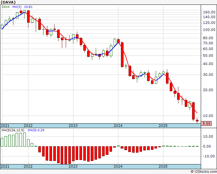
Task: Click the 160.00 price axis label
Action: [209, 12]
